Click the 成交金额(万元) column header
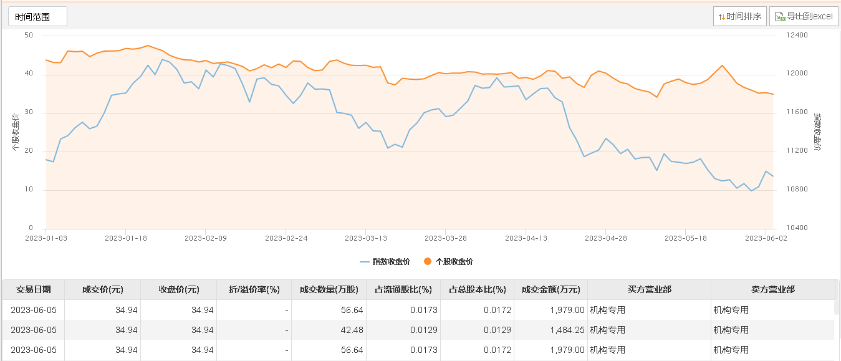The width and height of the screenshot is (841, 361). click(x=550, y=290)
